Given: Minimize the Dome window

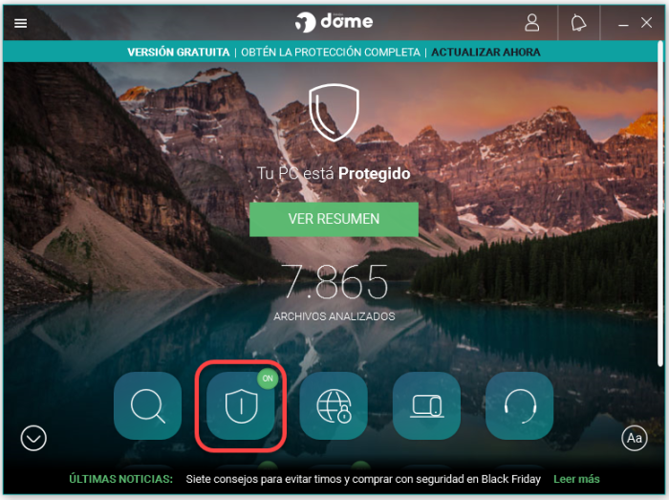Looking at the screenshot, I should 623,23.
